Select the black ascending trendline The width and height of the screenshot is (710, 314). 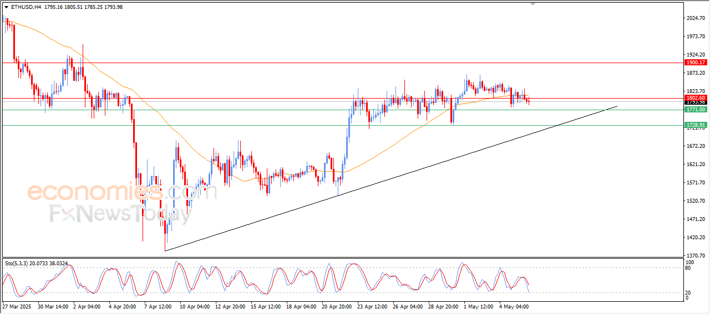click(x=391, y=178)
